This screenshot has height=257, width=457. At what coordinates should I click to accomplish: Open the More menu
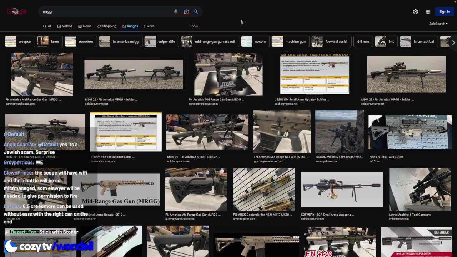pos(149,26)
